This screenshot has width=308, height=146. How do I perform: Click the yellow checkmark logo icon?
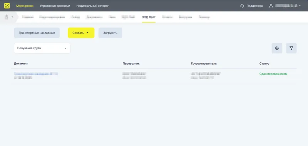tap(7, 6)
